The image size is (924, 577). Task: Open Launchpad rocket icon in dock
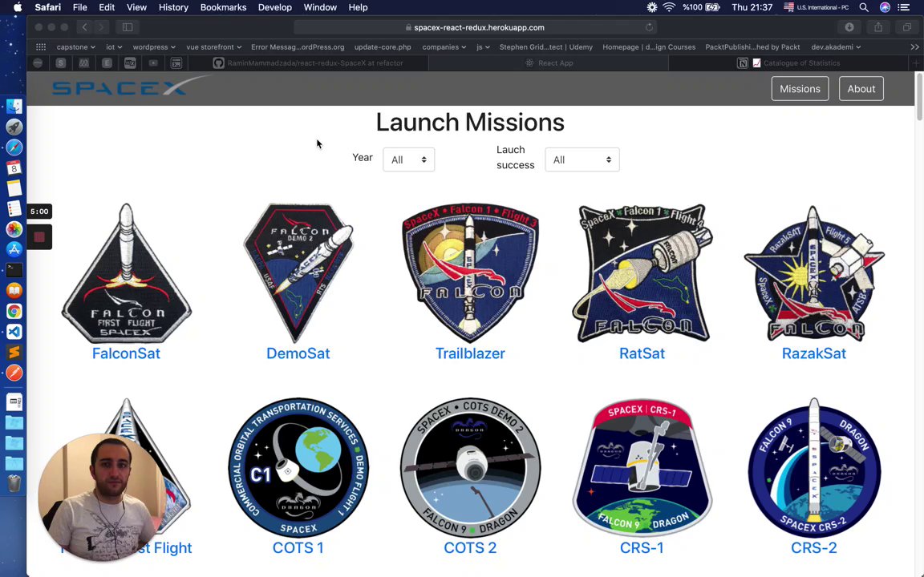click(14, 127)
